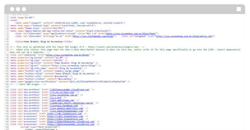Click the "Admin only notice" comment line
This screenshot has width=250, height=130.
(x=125, y=51)
